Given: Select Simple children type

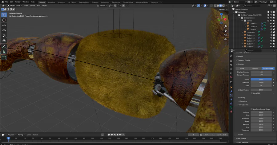Looking at the screenshot, I should 255,69.
